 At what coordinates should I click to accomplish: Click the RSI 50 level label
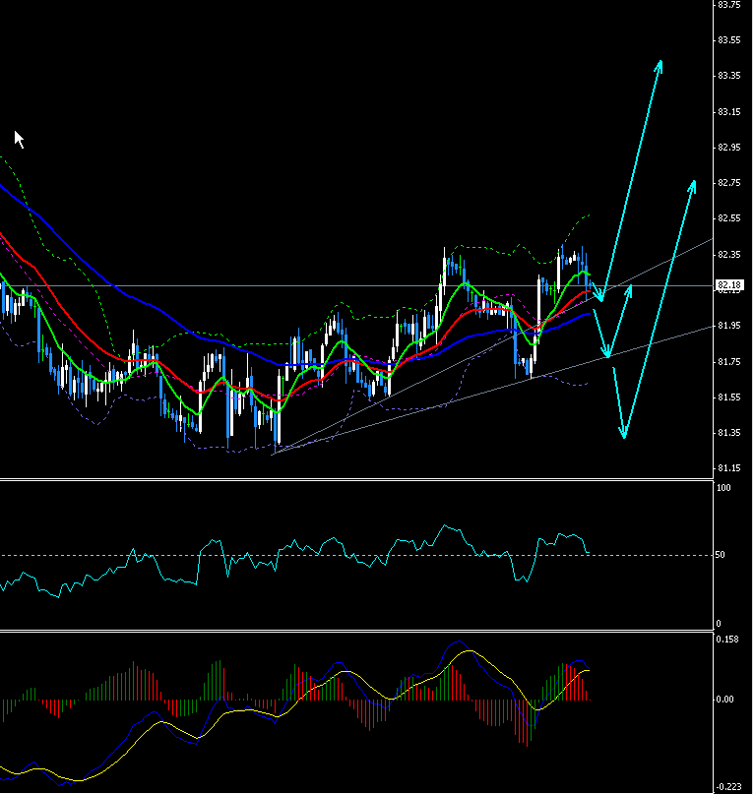pyautogui.click(x=721, y=556)
